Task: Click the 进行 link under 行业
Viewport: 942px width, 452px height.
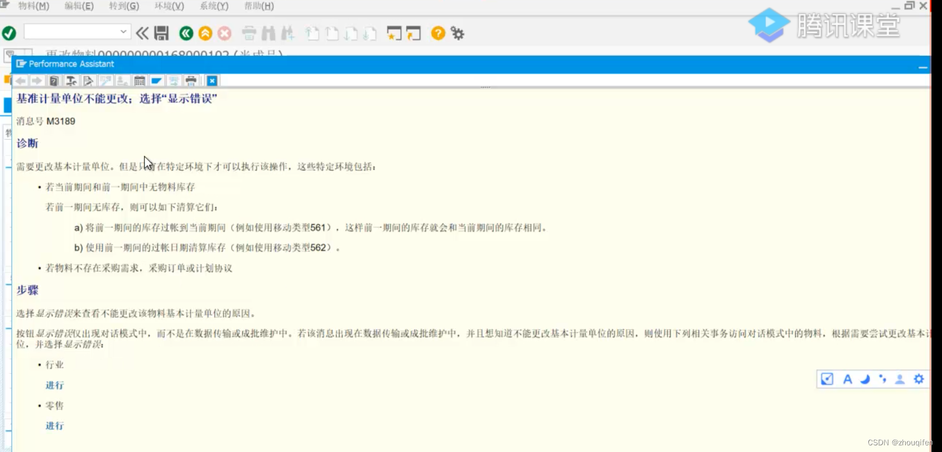Action: [55, 385]
